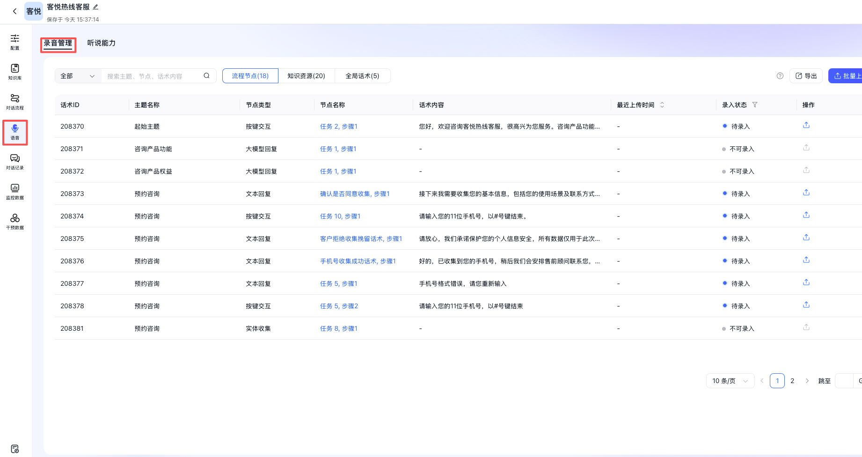View 监控数据 from the sidebar
Viewport: 862px width, 457px height.
coord(15,192)
